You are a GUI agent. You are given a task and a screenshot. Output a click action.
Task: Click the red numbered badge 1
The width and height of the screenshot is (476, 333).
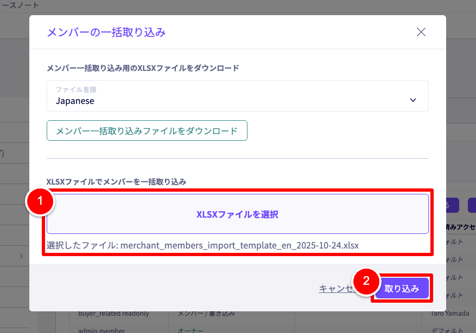(x=39, y=203)
